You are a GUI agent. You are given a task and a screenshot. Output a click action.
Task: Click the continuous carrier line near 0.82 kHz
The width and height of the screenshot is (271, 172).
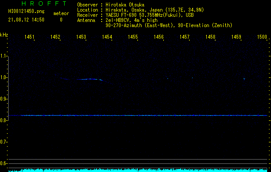tap(138, 115)
